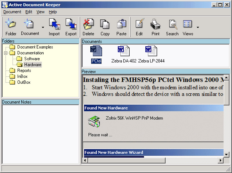
Task: Select the Hardware subfolder
Action: tap(33, 65)
